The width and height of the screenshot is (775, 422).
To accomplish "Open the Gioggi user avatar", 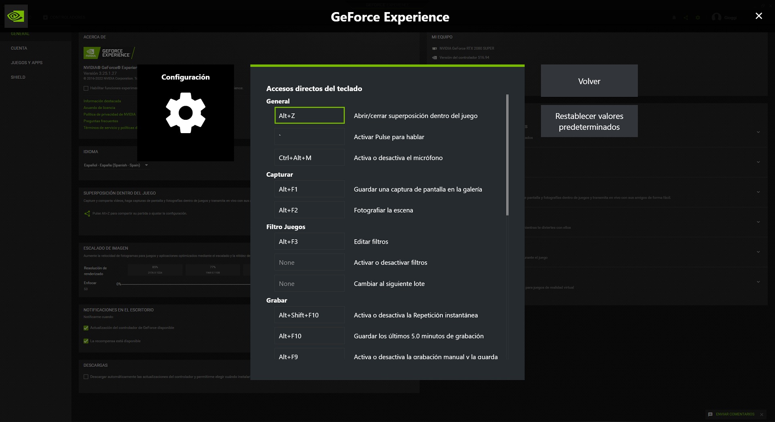I will [716, 17].
